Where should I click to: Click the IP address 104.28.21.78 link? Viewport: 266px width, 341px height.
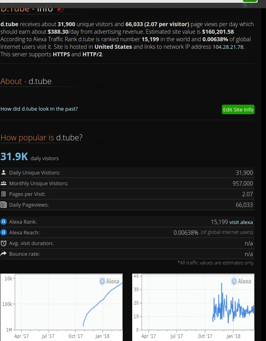tap(228, 47)
